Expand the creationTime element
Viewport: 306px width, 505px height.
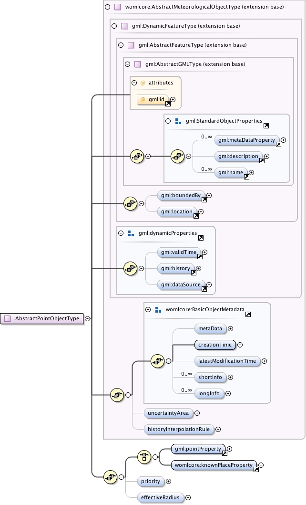pos(240,345)
